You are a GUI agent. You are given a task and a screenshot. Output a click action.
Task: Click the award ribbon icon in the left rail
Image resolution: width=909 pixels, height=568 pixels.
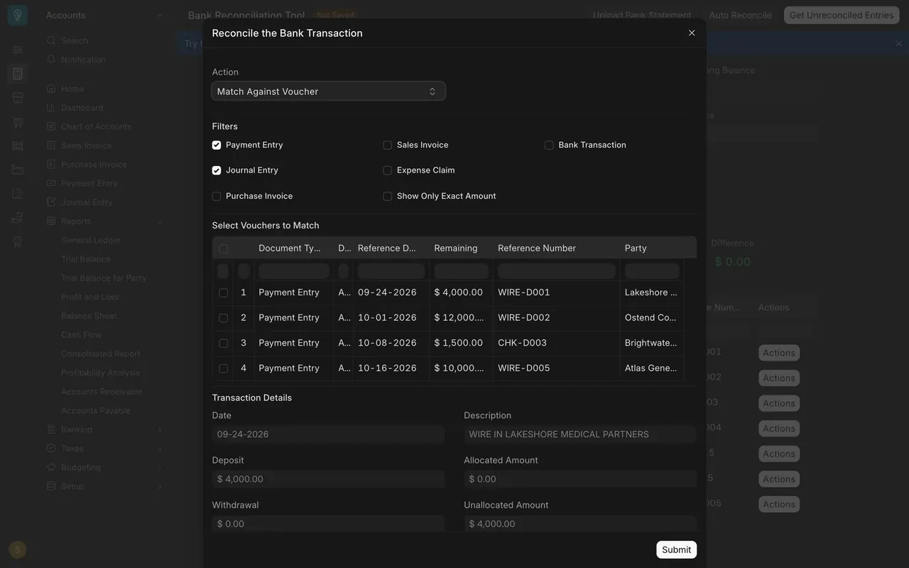pyautogui.click(x=18, y=241)
